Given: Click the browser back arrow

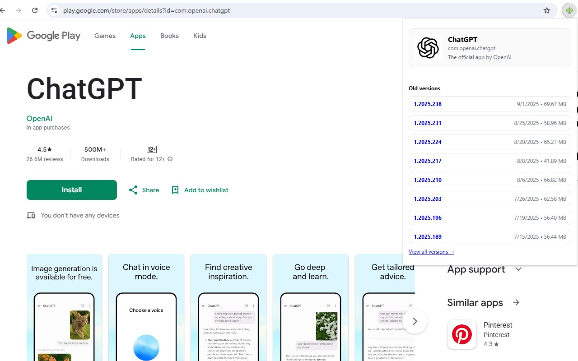Looking at the screenshot, I should [x=3, y=10].
